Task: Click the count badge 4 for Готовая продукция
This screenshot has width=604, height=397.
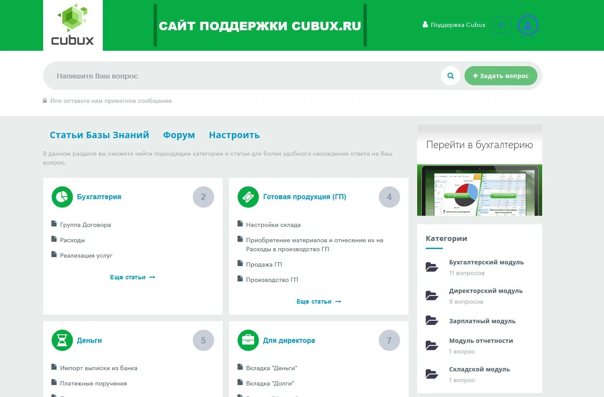Action: [389, 197]
